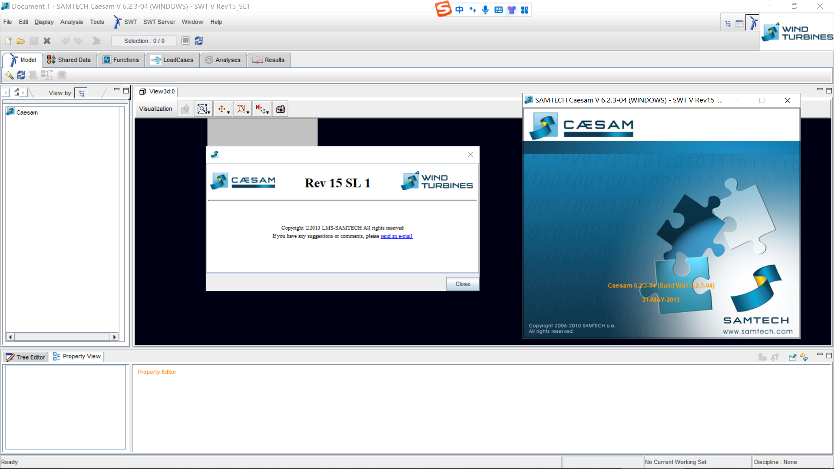Click the greyed redo arrow icon
This screenshot has width=834, height=469.
78,41
